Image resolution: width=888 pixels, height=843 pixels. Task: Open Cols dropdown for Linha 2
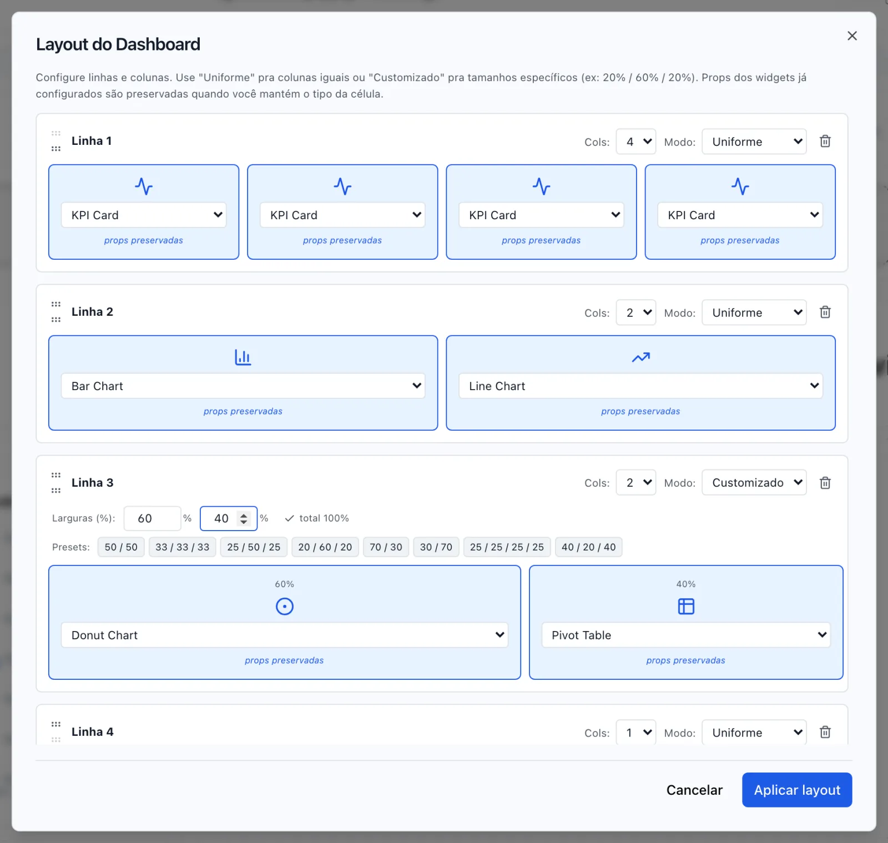click(x=636, y=312)
